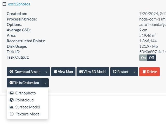166x124 pixels.
Task: Click the globe icon on View Map
Action: point(55,72)
